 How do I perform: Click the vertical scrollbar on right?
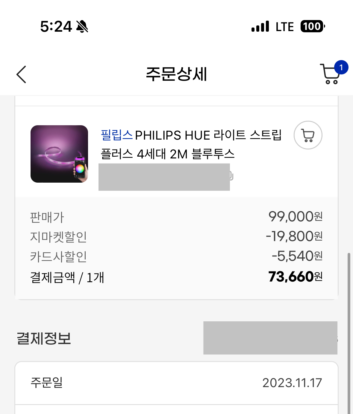pyautogui.click(x=349, y=333)
